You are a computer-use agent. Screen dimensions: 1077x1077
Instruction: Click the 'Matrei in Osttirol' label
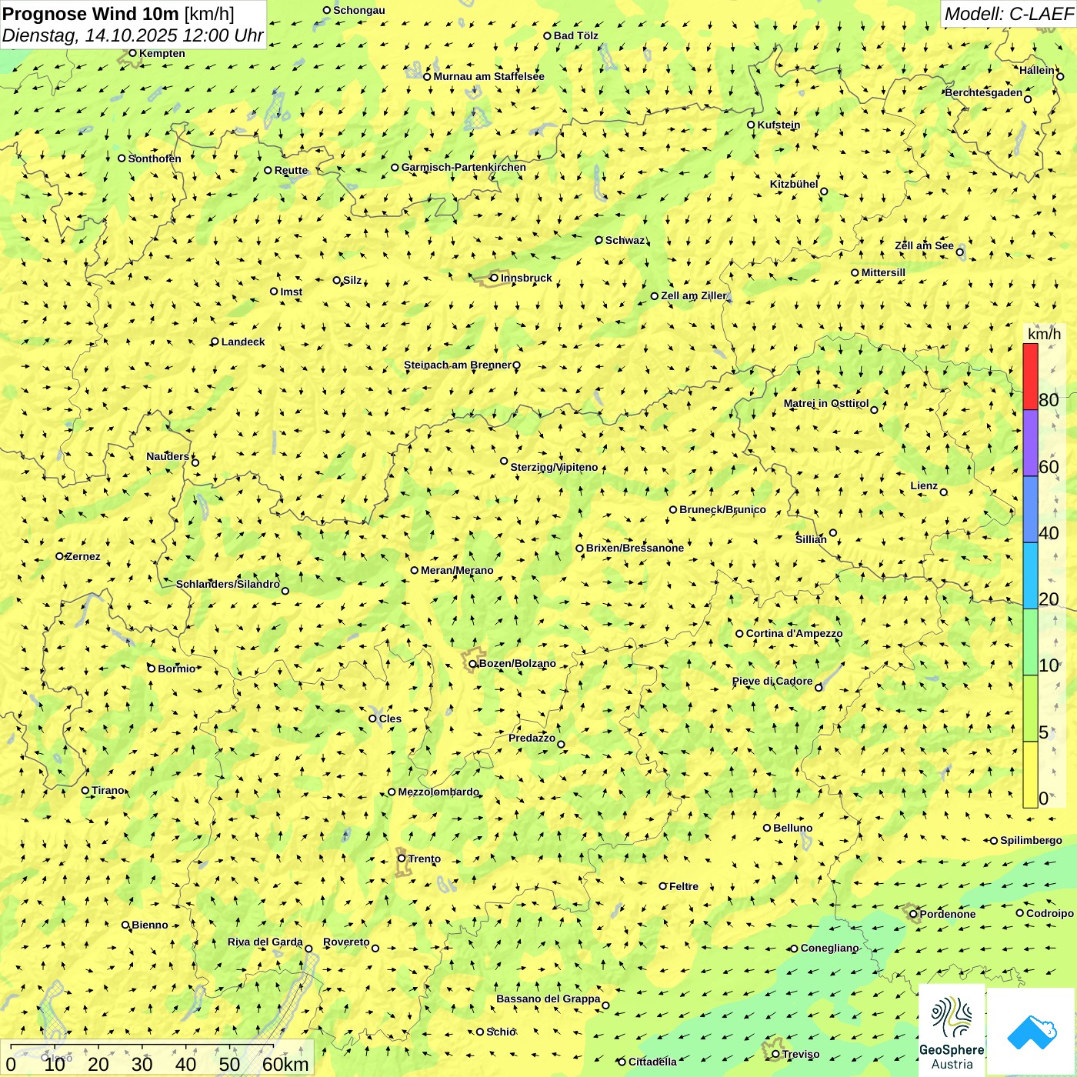(826, 403)
